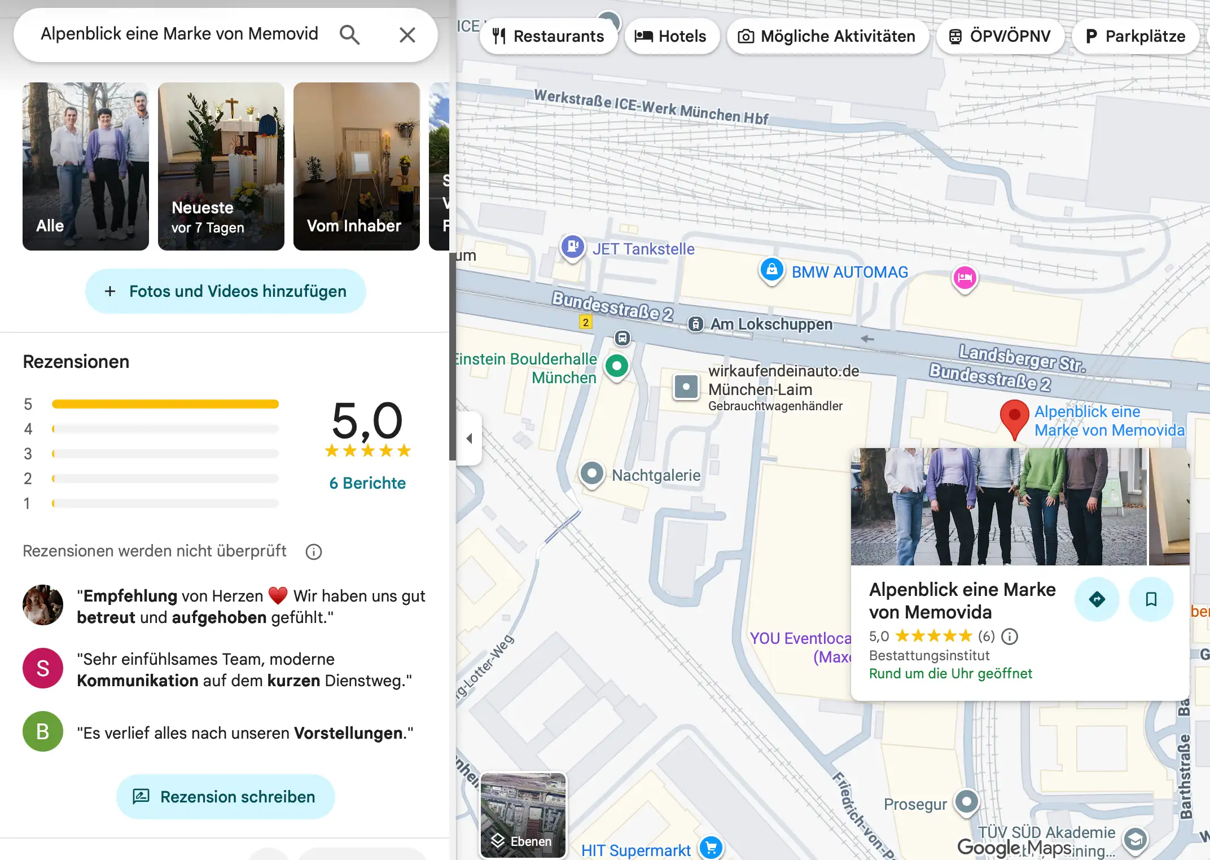Click the rating info icon on the place card

click(1010, 637)
